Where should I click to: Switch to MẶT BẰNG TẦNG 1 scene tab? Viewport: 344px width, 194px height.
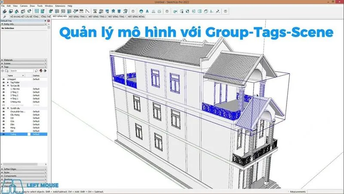click(117, 17)
